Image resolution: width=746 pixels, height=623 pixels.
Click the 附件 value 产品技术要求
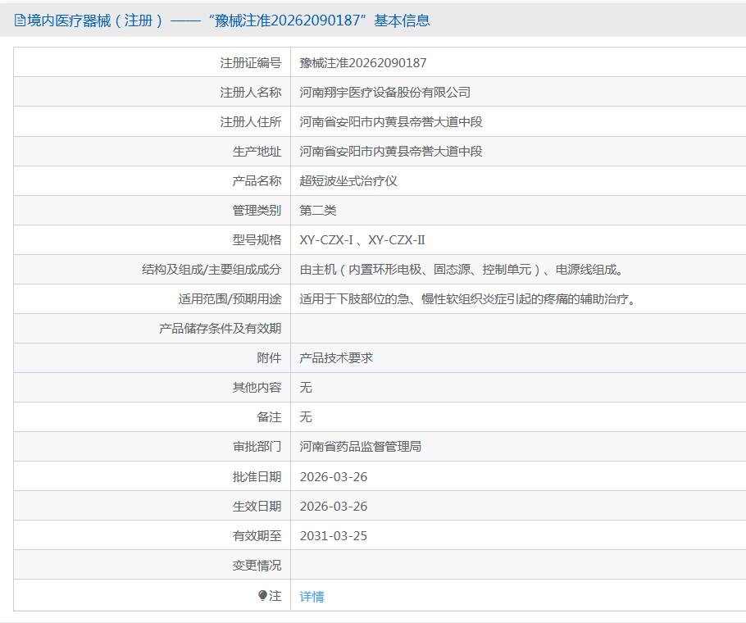click(x=339, y=357)
